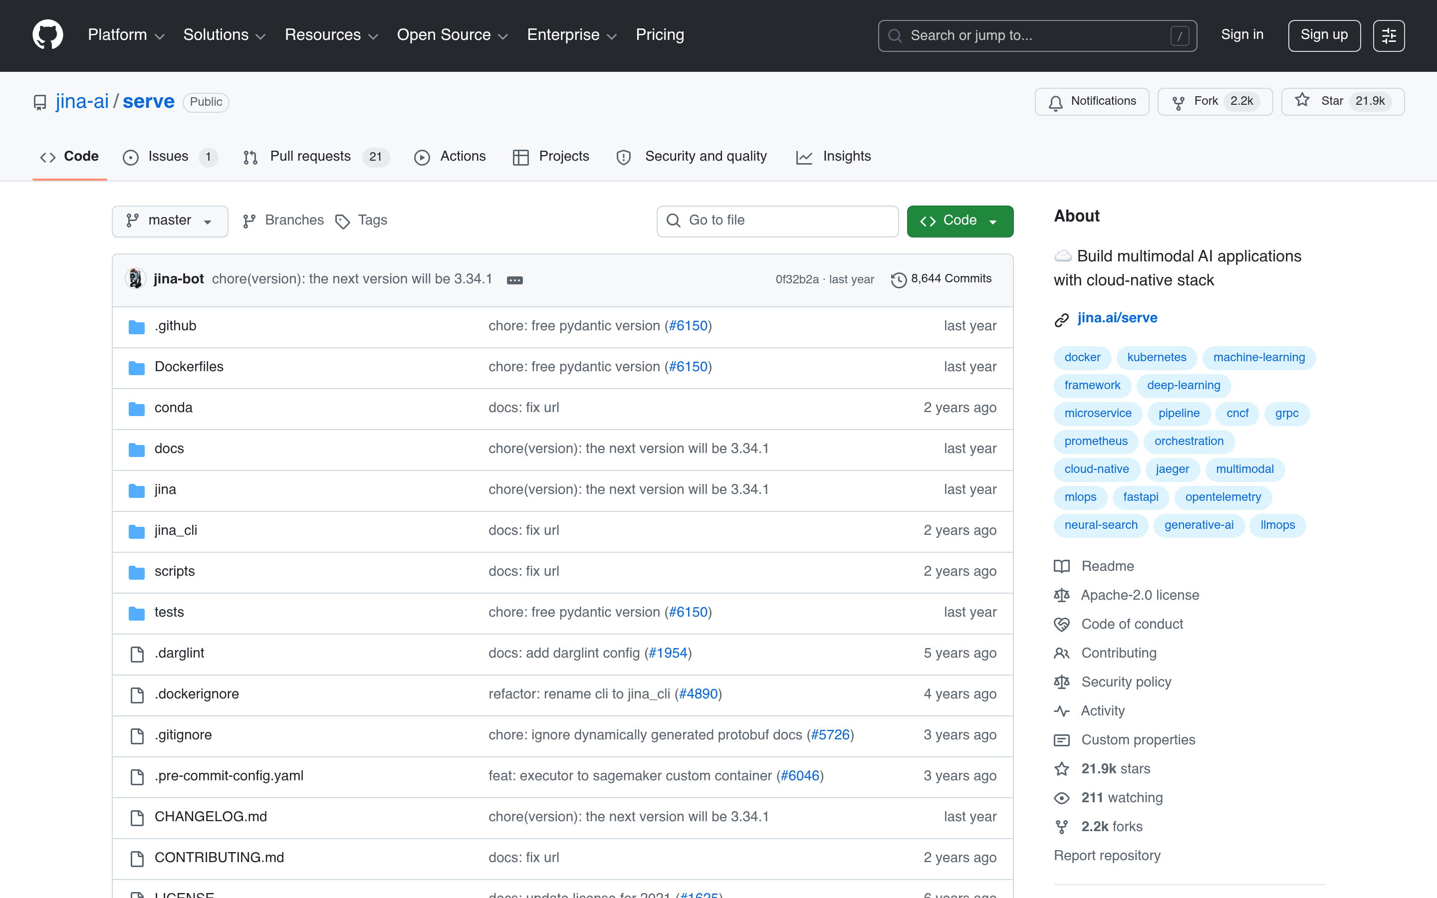Open pull request #5726 link
Viewport: 1437px width, 898px height.
pos(830,735)
